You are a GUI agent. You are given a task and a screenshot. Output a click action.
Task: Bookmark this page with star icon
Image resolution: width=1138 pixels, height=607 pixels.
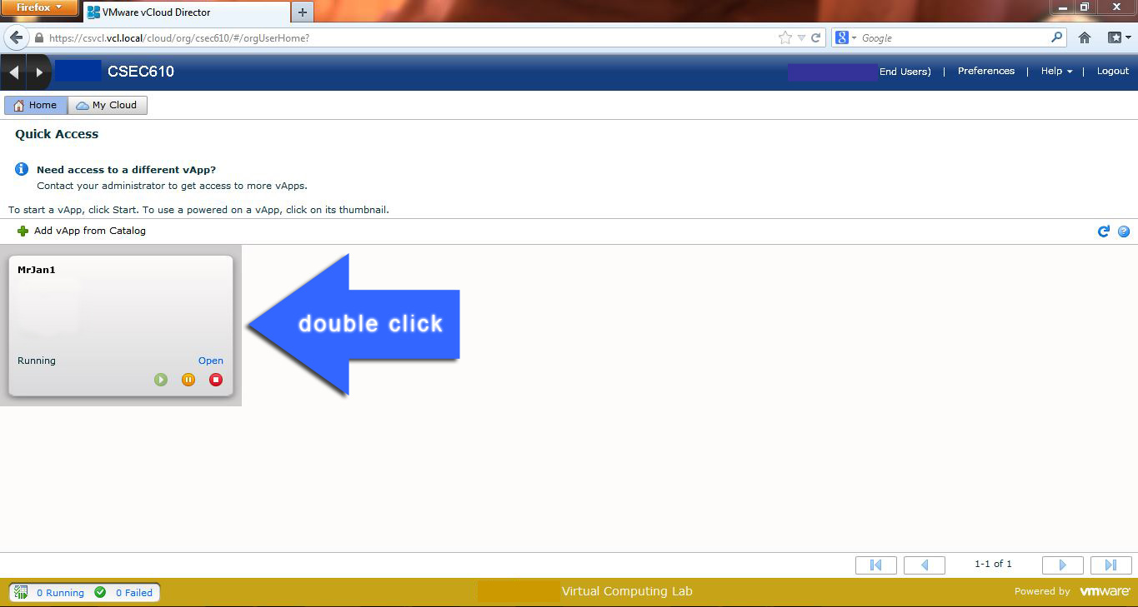click(x=785, y=37)
